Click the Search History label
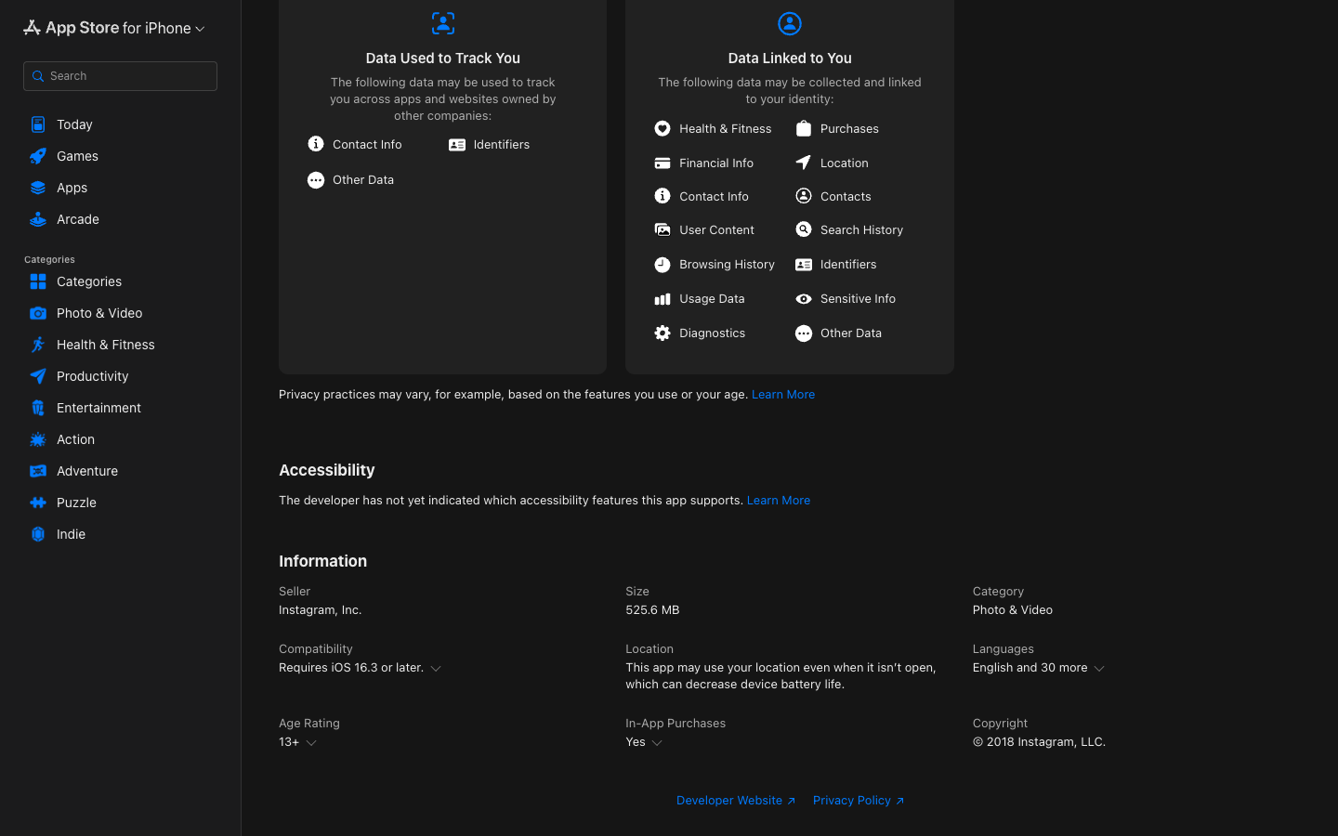Screen dimensions: 1338x836 (x=861, y=230)
